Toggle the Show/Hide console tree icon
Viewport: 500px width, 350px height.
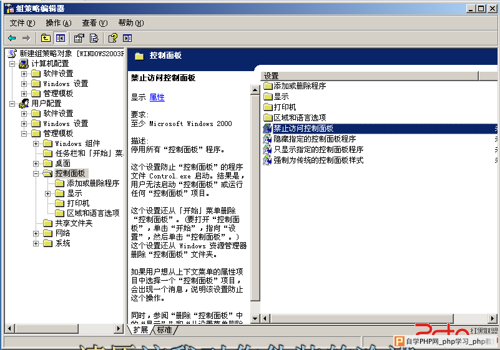(x=61, y=38)
